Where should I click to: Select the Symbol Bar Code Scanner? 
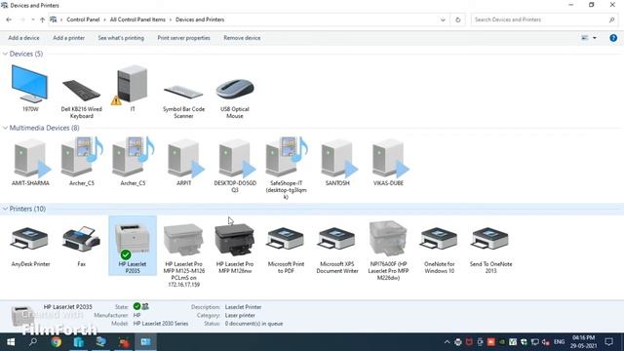click(x=183, y=99)
